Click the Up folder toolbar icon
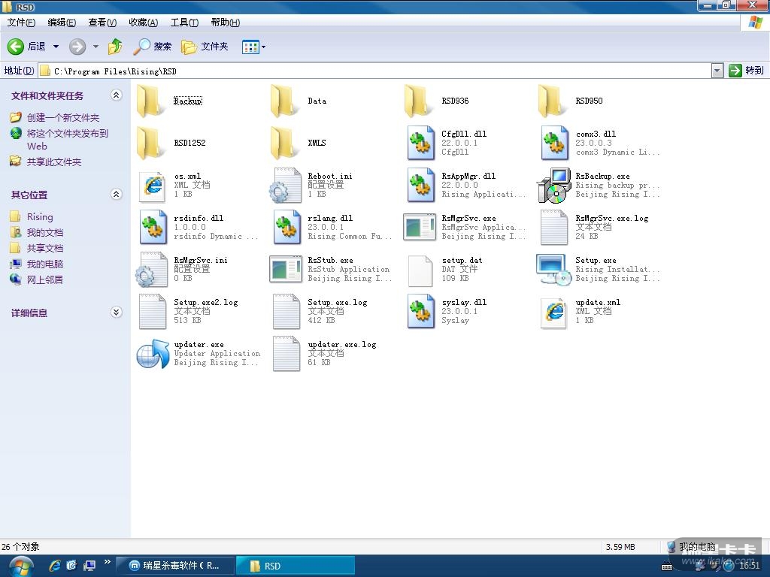Viewport: 770px width, 577px height. point(115,47)
